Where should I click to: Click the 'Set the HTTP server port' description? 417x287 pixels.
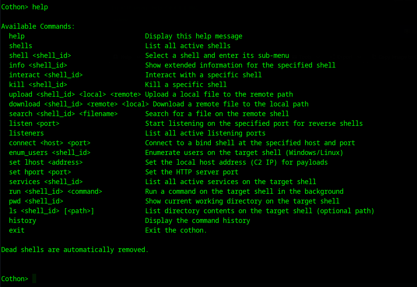click(x=192, y=172)
